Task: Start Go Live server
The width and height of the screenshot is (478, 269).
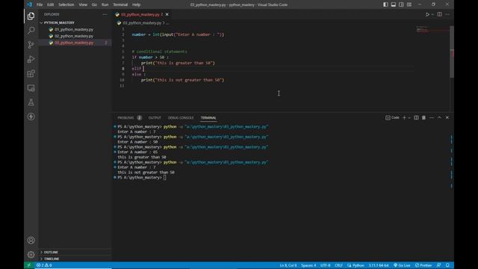Action: click(x=402, y=265)
